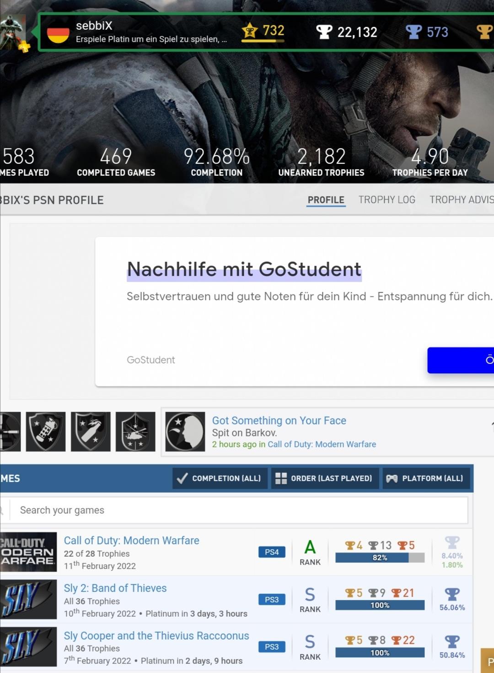Click the sebbiX username
The width and height of the screenshot is (494, 673).
94,26
